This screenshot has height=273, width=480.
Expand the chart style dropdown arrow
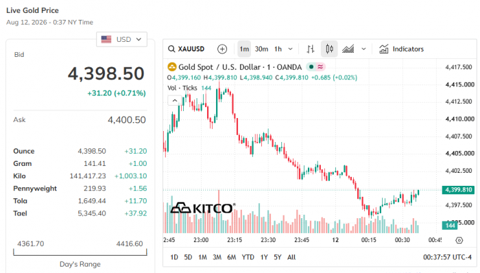[x=363, y=49]
